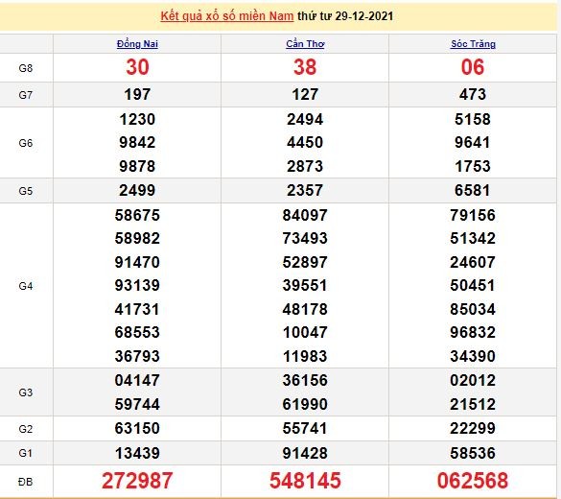
Task: Click the ĐB row label
Action: [x=26, y=482]
